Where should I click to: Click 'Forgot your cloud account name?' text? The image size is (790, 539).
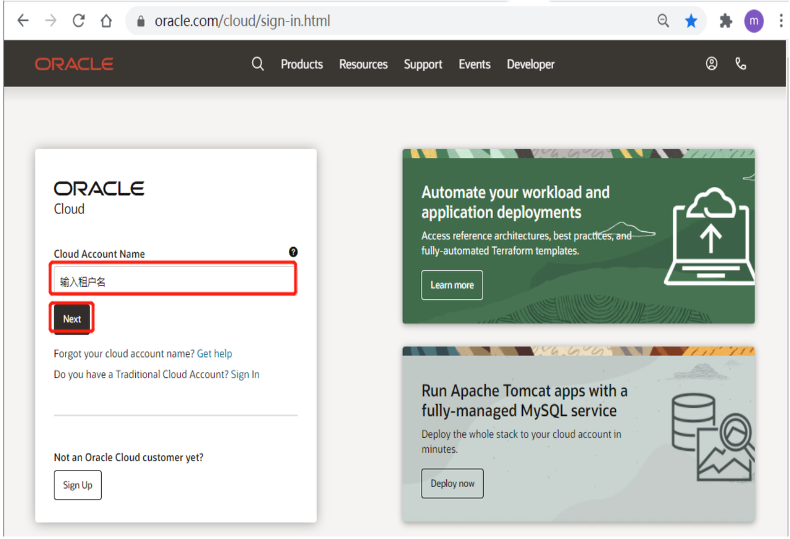point(124,353)
